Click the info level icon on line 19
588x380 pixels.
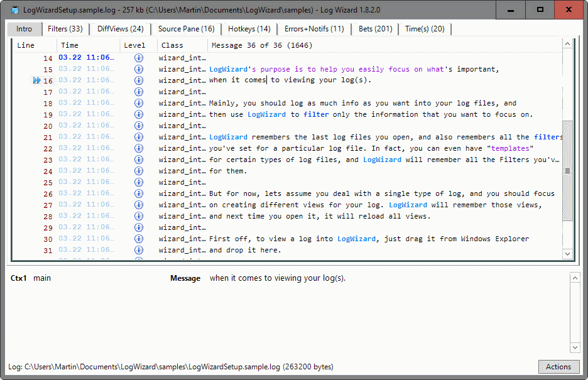pyautogui.click(x=139, y=114)
